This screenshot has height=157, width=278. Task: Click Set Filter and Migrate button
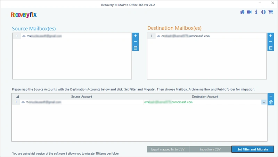[253, 149]
